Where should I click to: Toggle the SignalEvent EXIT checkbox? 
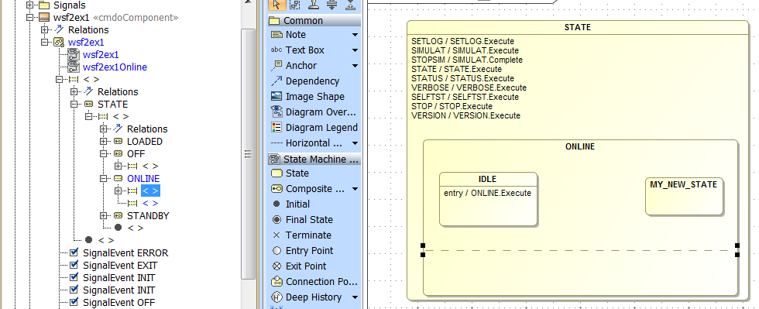(74, 265)
